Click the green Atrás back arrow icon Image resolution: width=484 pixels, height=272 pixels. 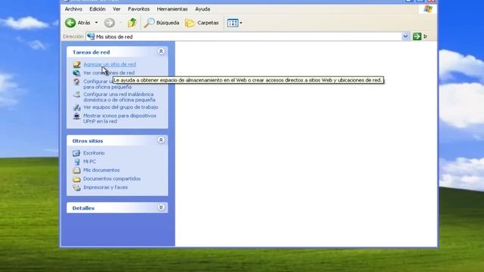pyautogui.click(x=70, y=23)
